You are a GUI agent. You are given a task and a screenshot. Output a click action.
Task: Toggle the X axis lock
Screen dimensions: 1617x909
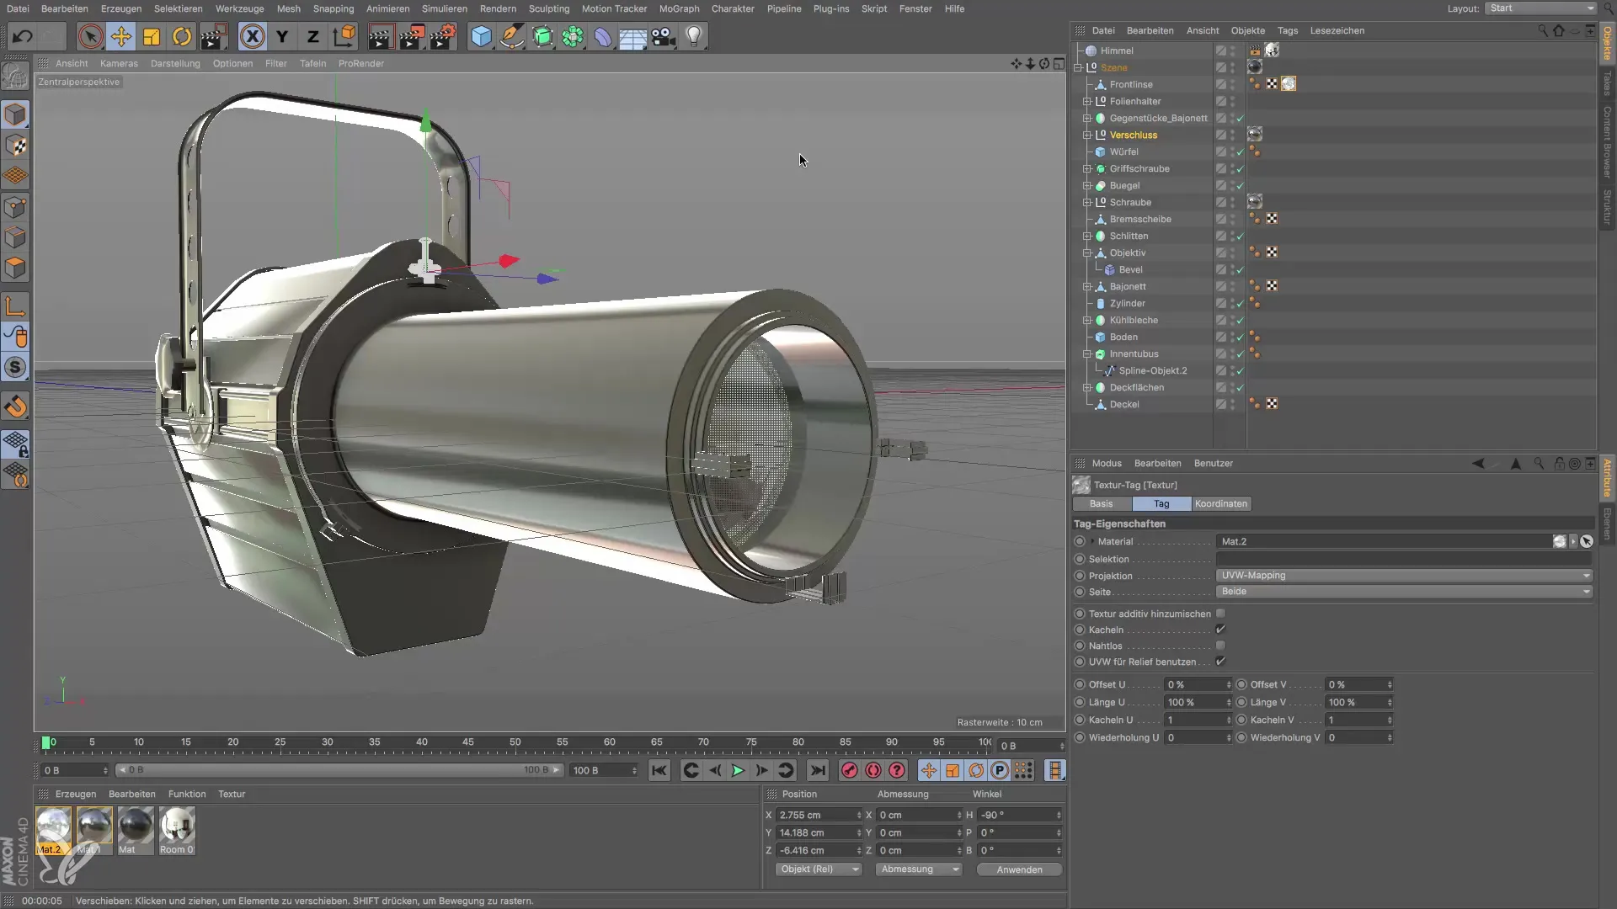pos(252,37)
